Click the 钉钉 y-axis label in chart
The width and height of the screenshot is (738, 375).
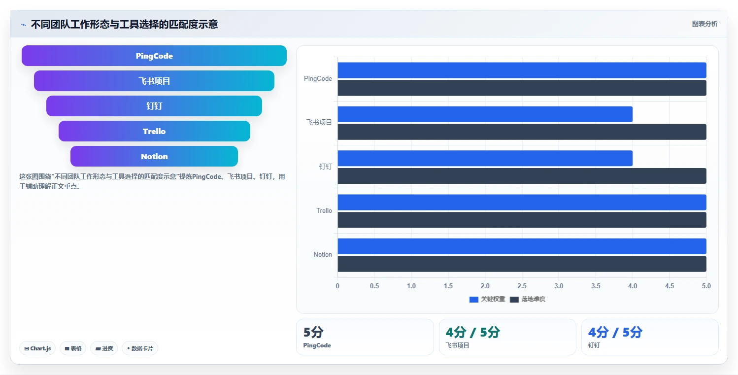pyautogui.click(x=325, y=167)
